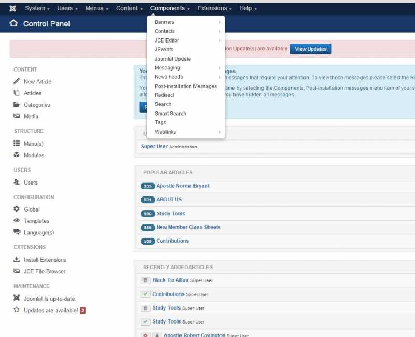Click the JCE File Browser icon
The image size is (415, 337).
point(17,271)
